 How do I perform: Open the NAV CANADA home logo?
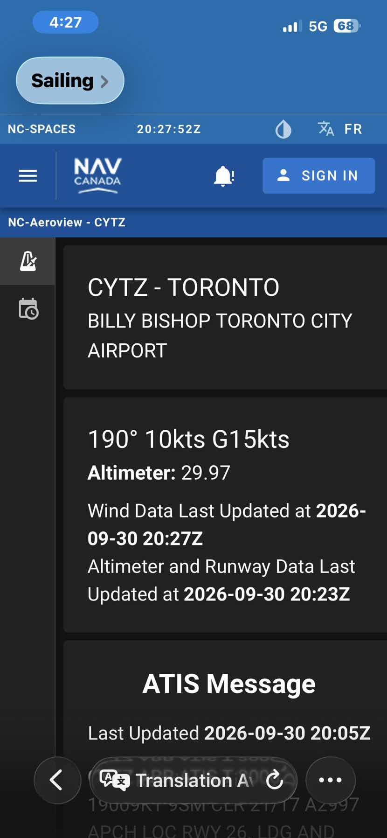coord(97,176)
